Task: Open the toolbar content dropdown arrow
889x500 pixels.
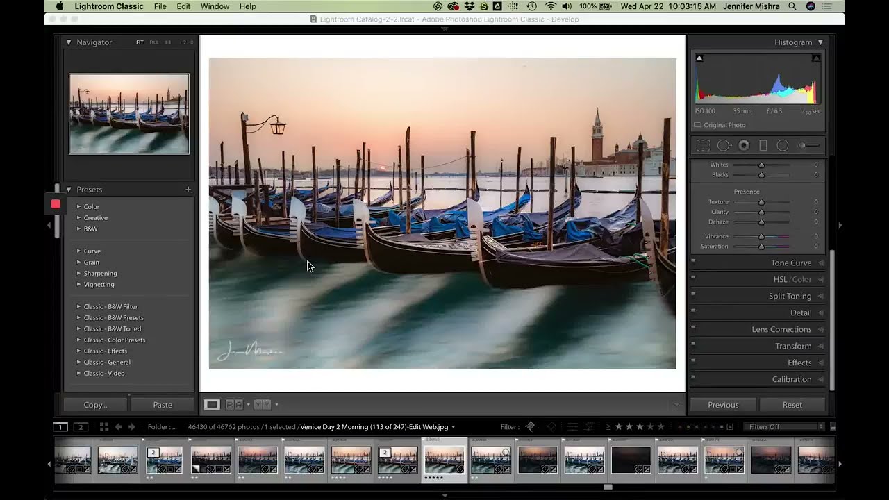Action: click(x=676, y=404)
